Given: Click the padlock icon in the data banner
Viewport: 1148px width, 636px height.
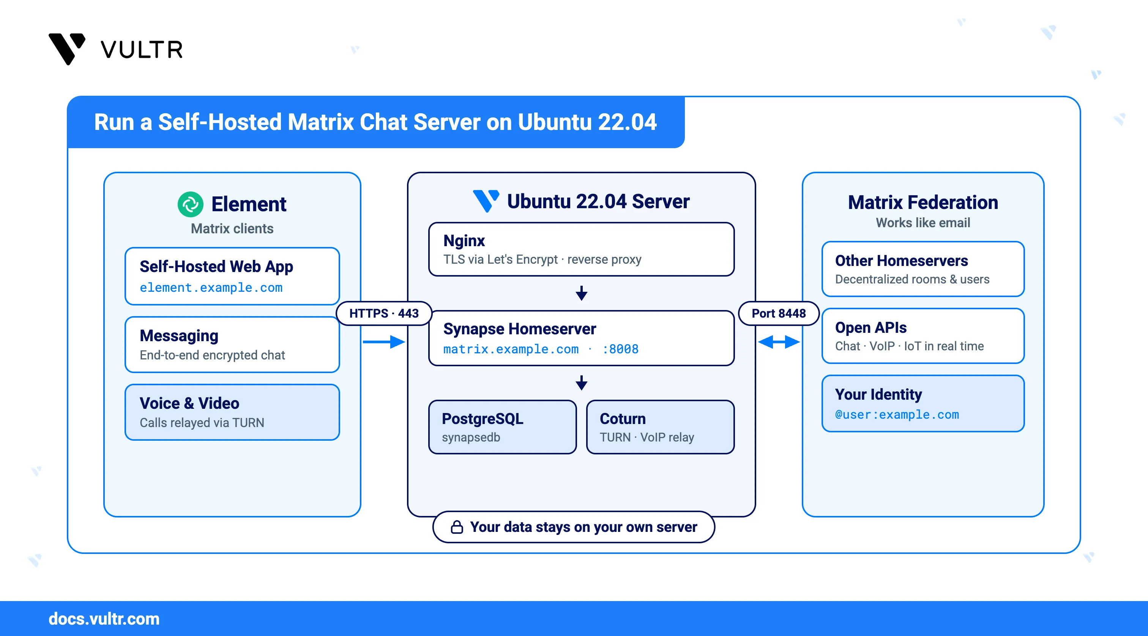Looking at the screenshot, I should tap(457, 527).
